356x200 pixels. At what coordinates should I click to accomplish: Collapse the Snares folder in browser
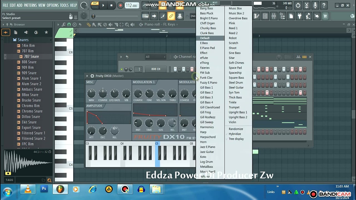point(23,40)
